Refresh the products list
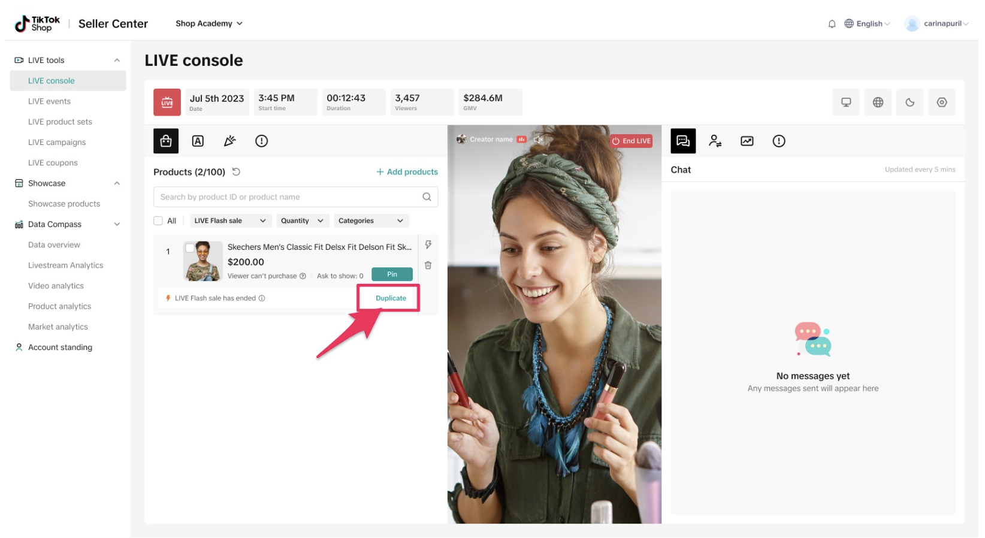The image size is (985, 538). pyautogui.click(x=236, y=172)
